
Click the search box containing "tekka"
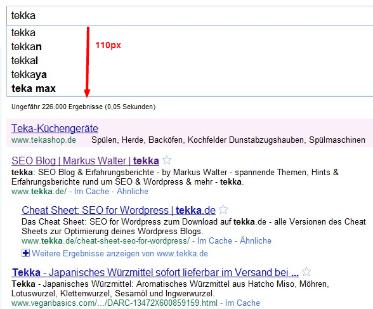(190, 16)
